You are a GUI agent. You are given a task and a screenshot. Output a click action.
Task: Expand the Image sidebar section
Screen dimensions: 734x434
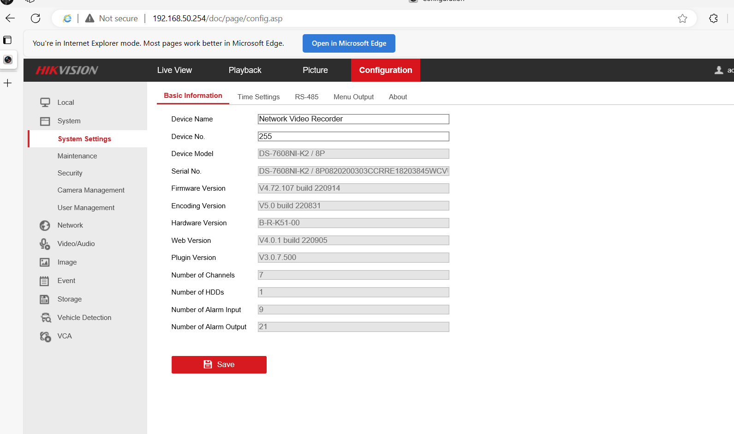[x=67, y=262]
